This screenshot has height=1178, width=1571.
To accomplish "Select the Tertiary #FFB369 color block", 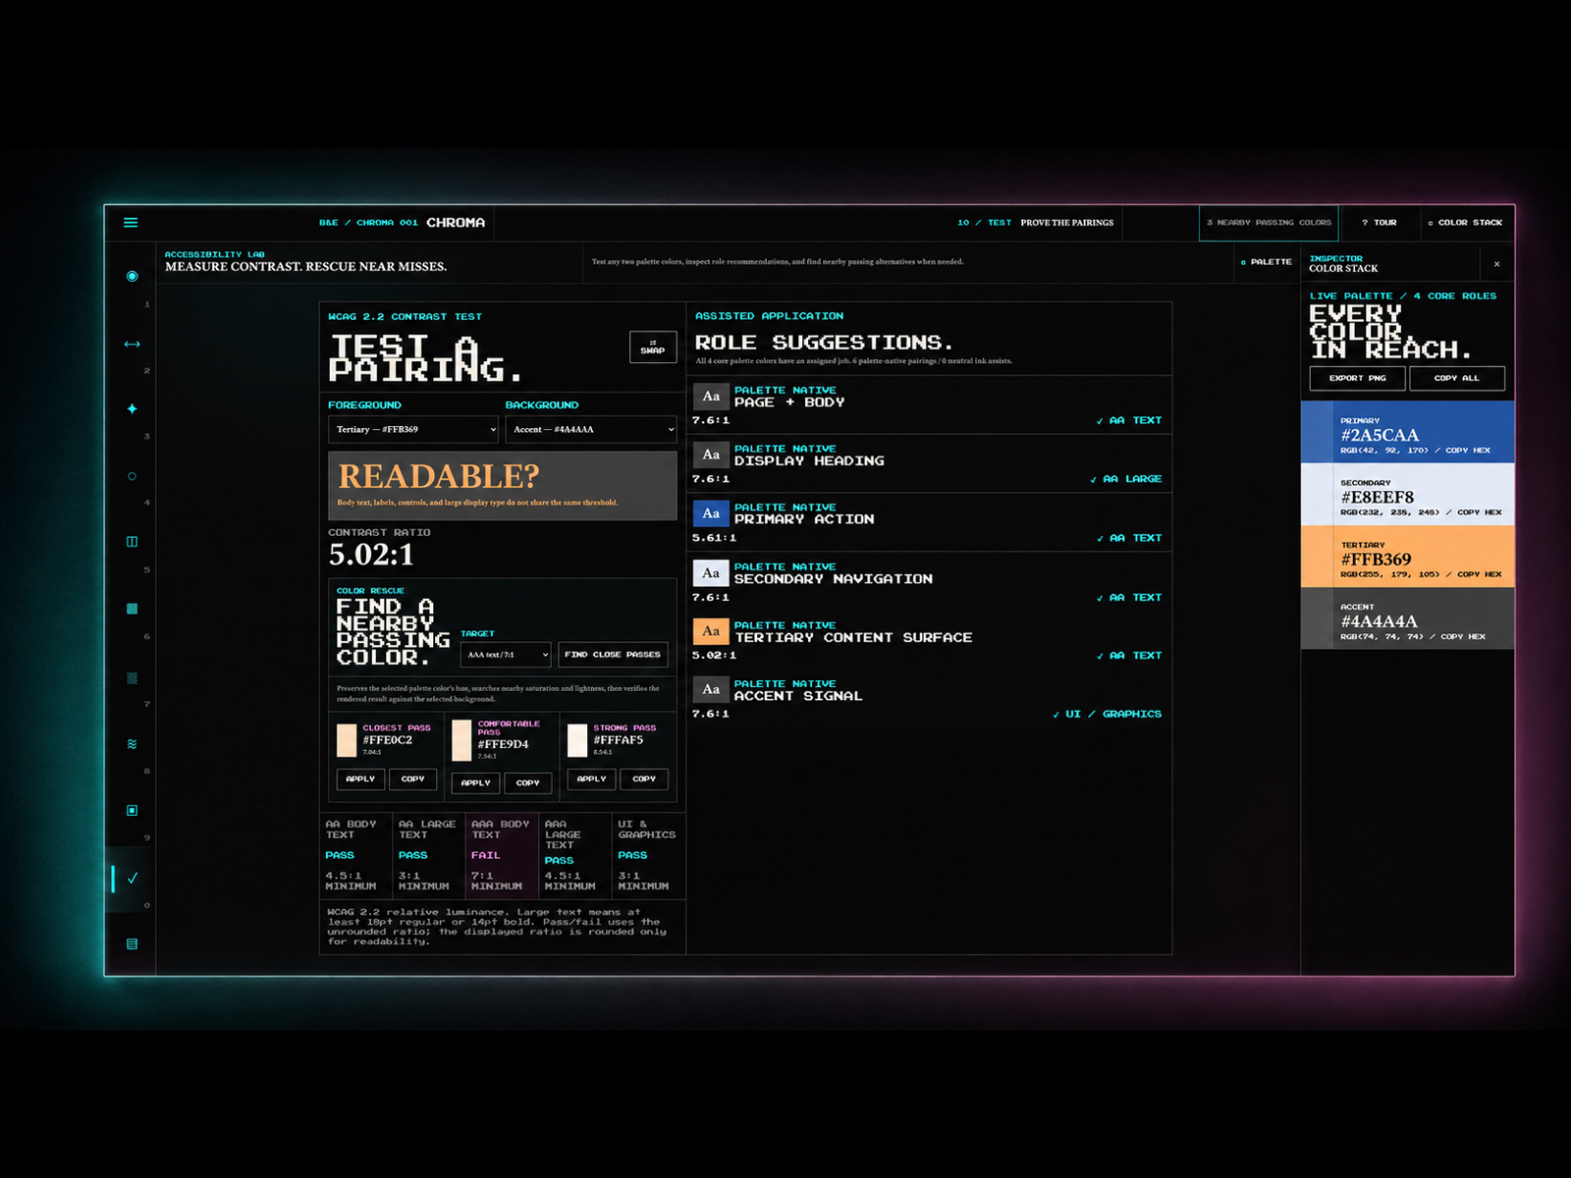I will click(1408, 556).
